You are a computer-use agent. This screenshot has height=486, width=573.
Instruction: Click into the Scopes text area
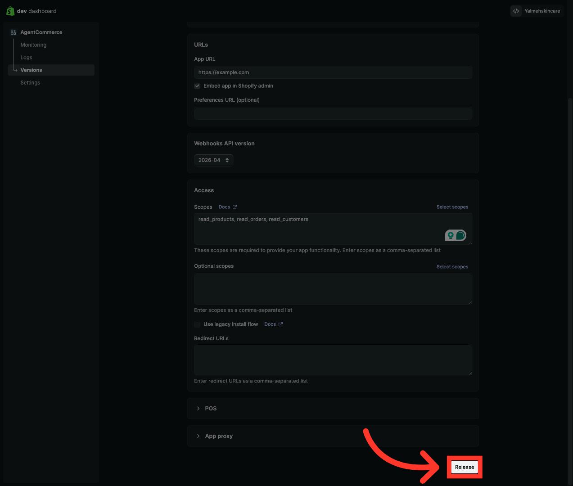coord(333,229)
